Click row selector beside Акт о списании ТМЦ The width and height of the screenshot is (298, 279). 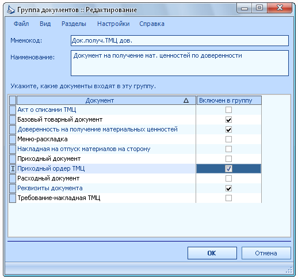13,110
